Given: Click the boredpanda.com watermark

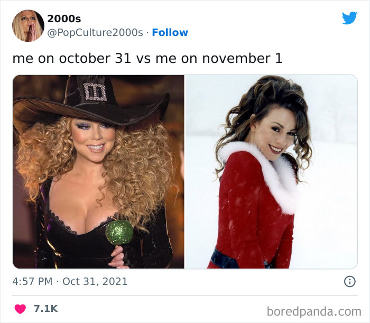Looking at the screenshot, I should tap(314, 311).
